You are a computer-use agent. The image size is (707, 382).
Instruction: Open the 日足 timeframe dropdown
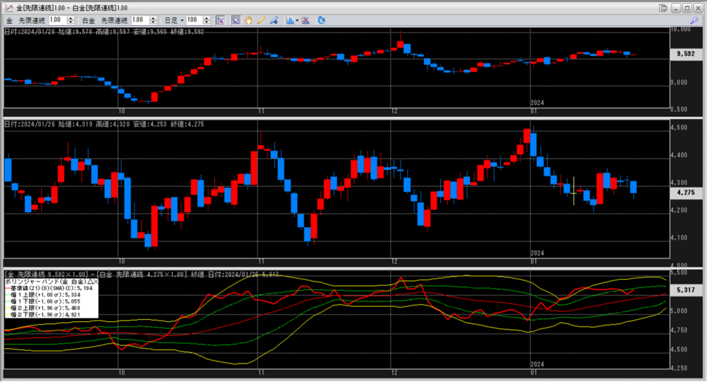coord(181,21)
